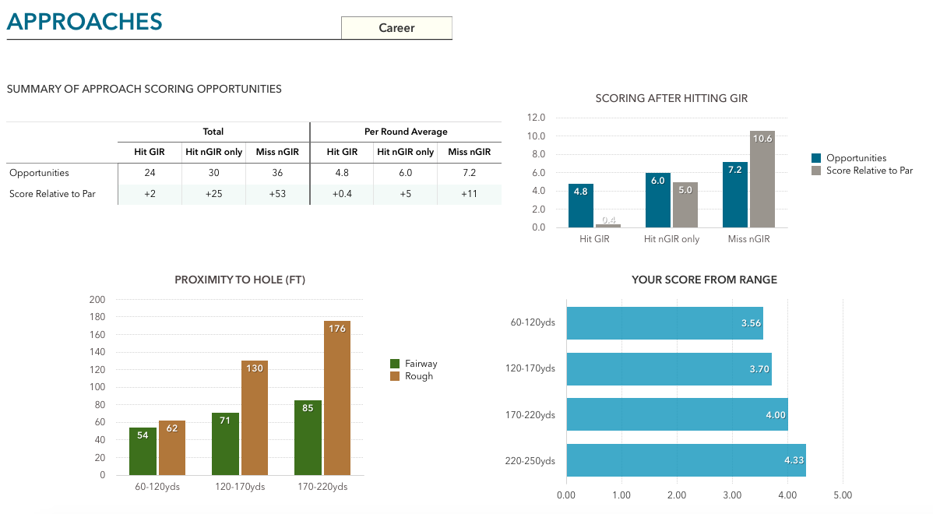Screen dimensions: 933x514
Task: Click the Per Round Average table header
Action: click(x=406, y=132)
